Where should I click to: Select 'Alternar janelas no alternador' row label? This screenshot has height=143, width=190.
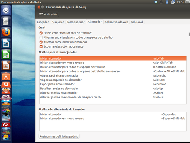pyautogui.click(x=59, y=93)
